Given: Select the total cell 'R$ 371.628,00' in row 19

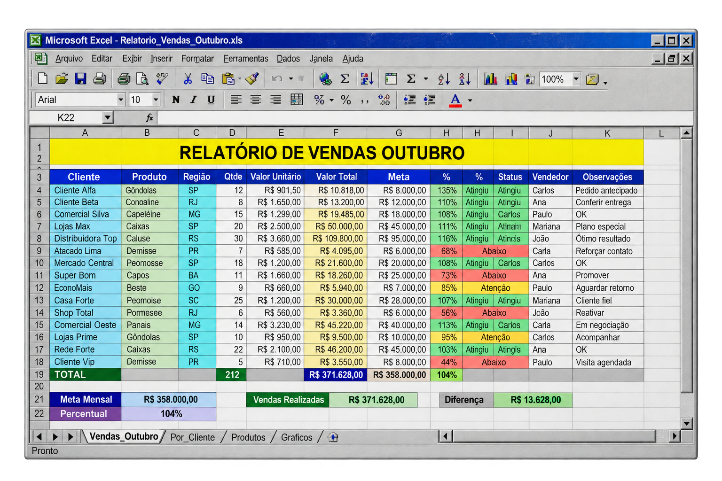Looking at the screenshot, I should tap(336, 375).
